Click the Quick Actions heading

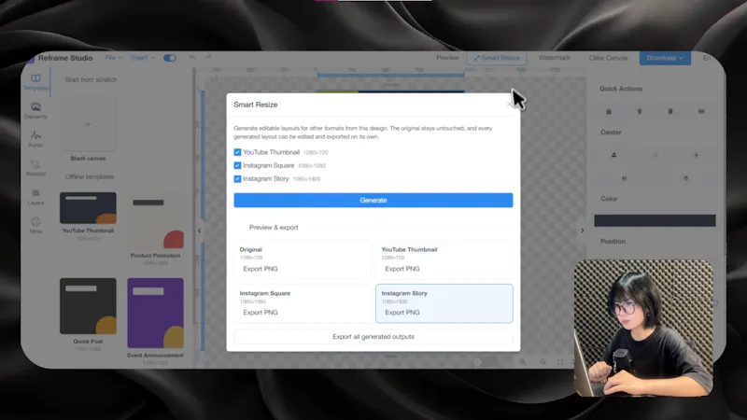point(620,89)
